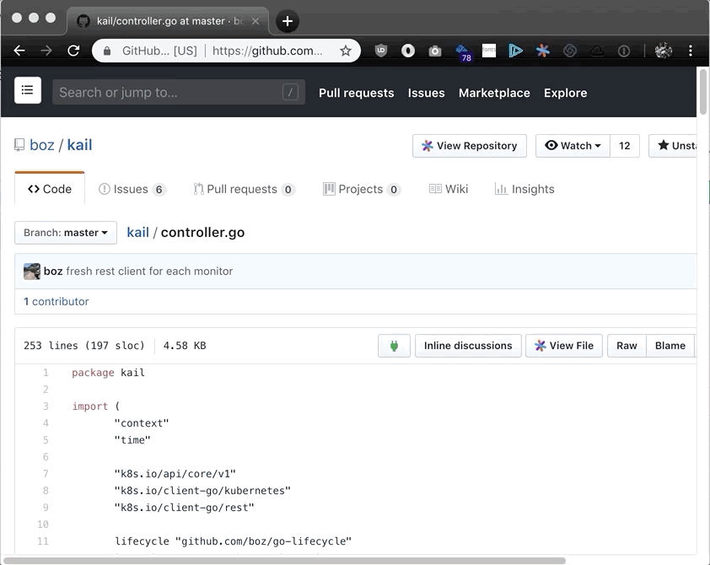Click code text "k8s.io/api/core/v1"

click(x=175, y=474)
